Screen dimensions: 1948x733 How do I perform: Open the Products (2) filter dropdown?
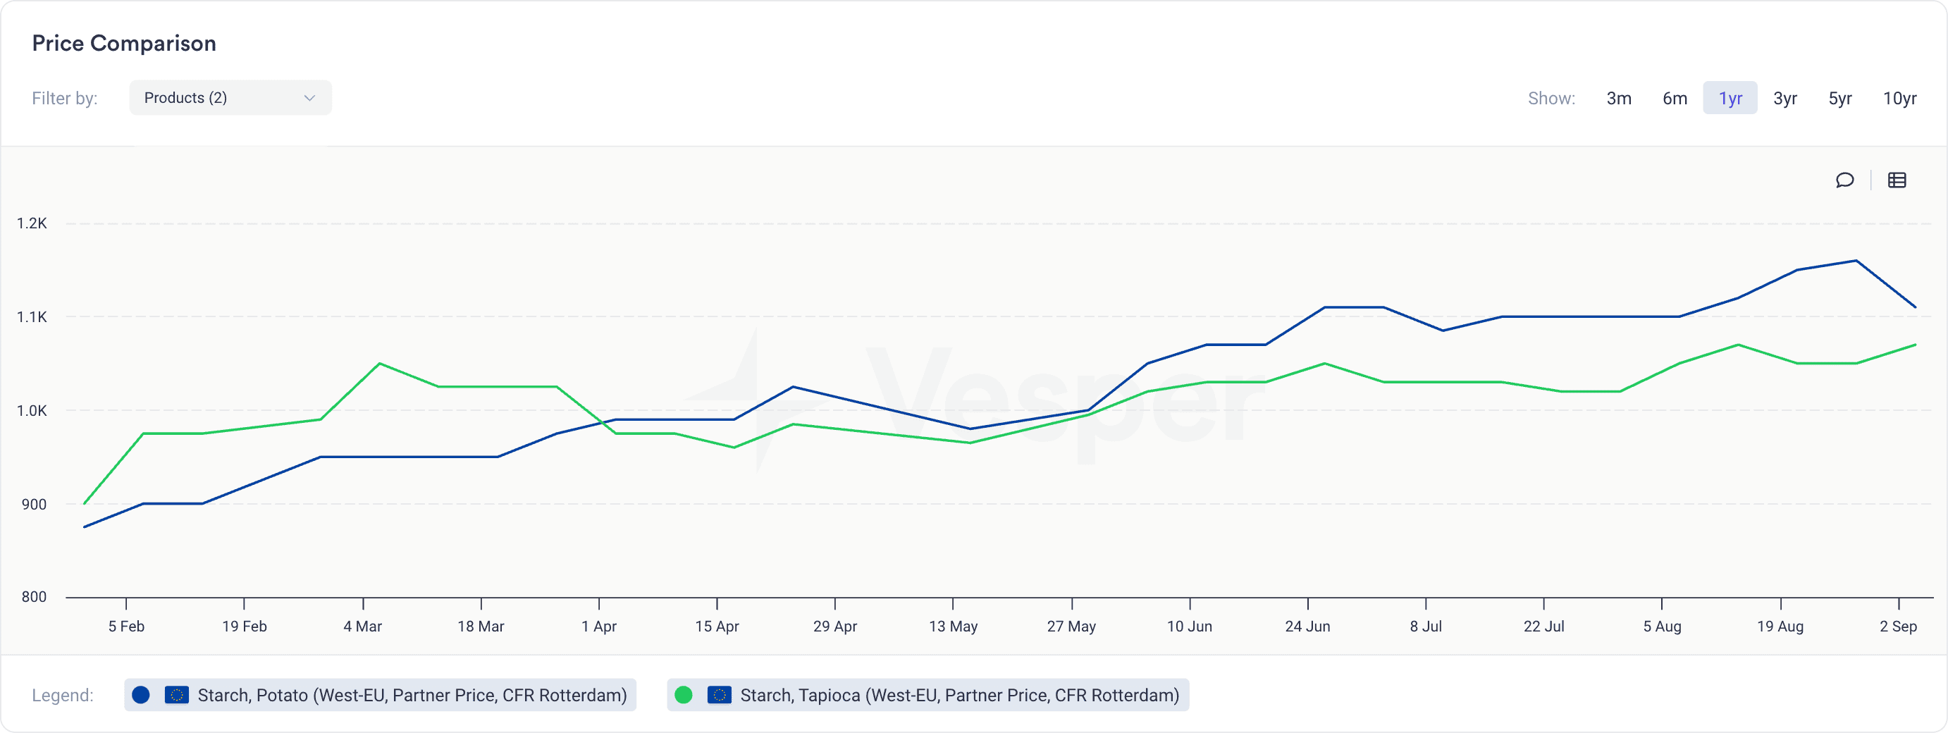pos(230,97)
